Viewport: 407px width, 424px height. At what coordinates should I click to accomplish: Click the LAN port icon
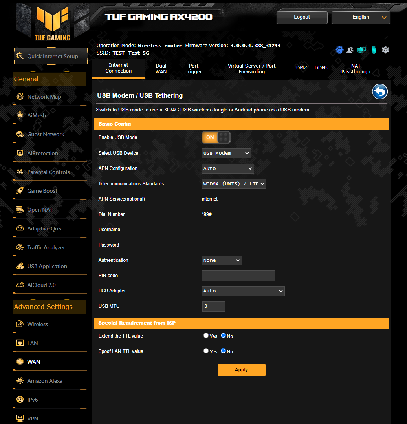point(20,343)
